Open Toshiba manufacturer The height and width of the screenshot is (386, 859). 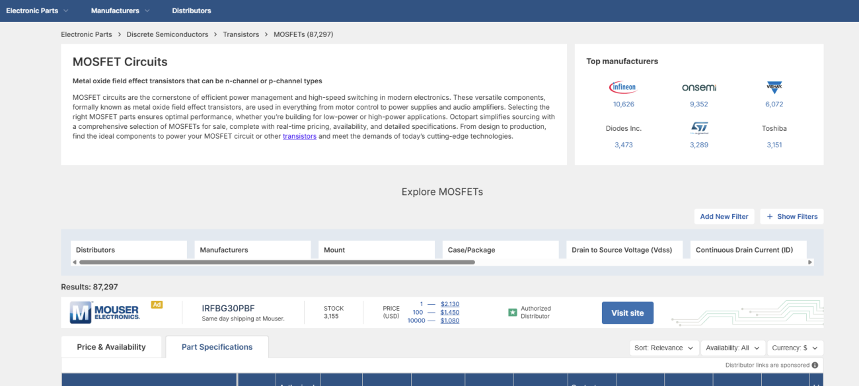pos(774,128)
